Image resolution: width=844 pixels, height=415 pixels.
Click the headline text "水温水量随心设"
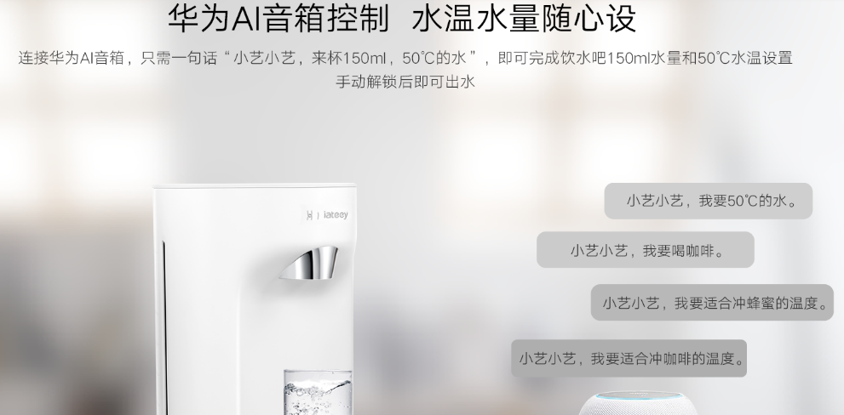[524, 18]
